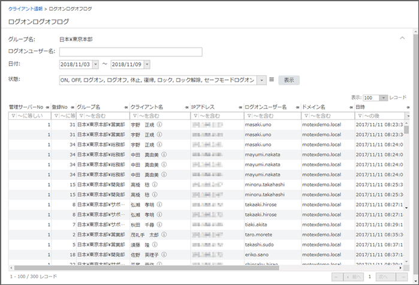Sort by ログオンユーザー名 column header
This screenshot has width=419, height=285.
click(267, 107)
